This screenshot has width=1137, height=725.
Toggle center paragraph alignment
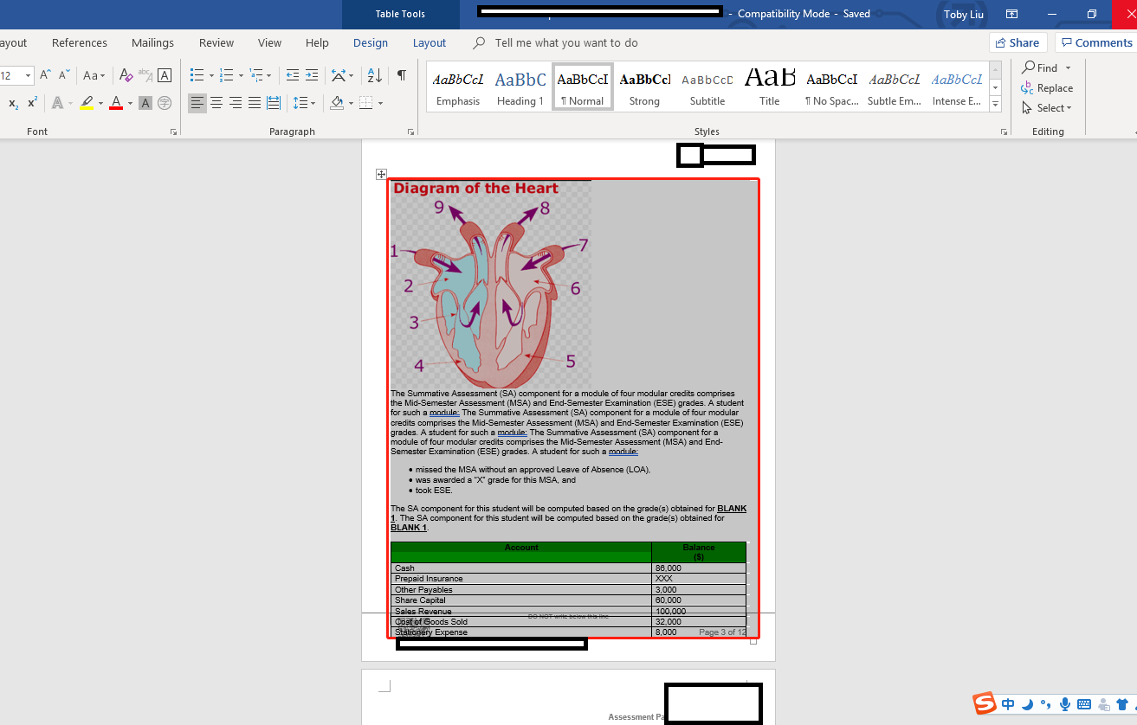pyautogui.click(x=216, y=103)
